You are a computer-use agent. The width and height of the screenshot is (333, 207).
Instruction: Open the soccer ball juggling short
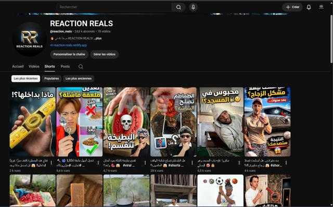(x=220, y=190)
